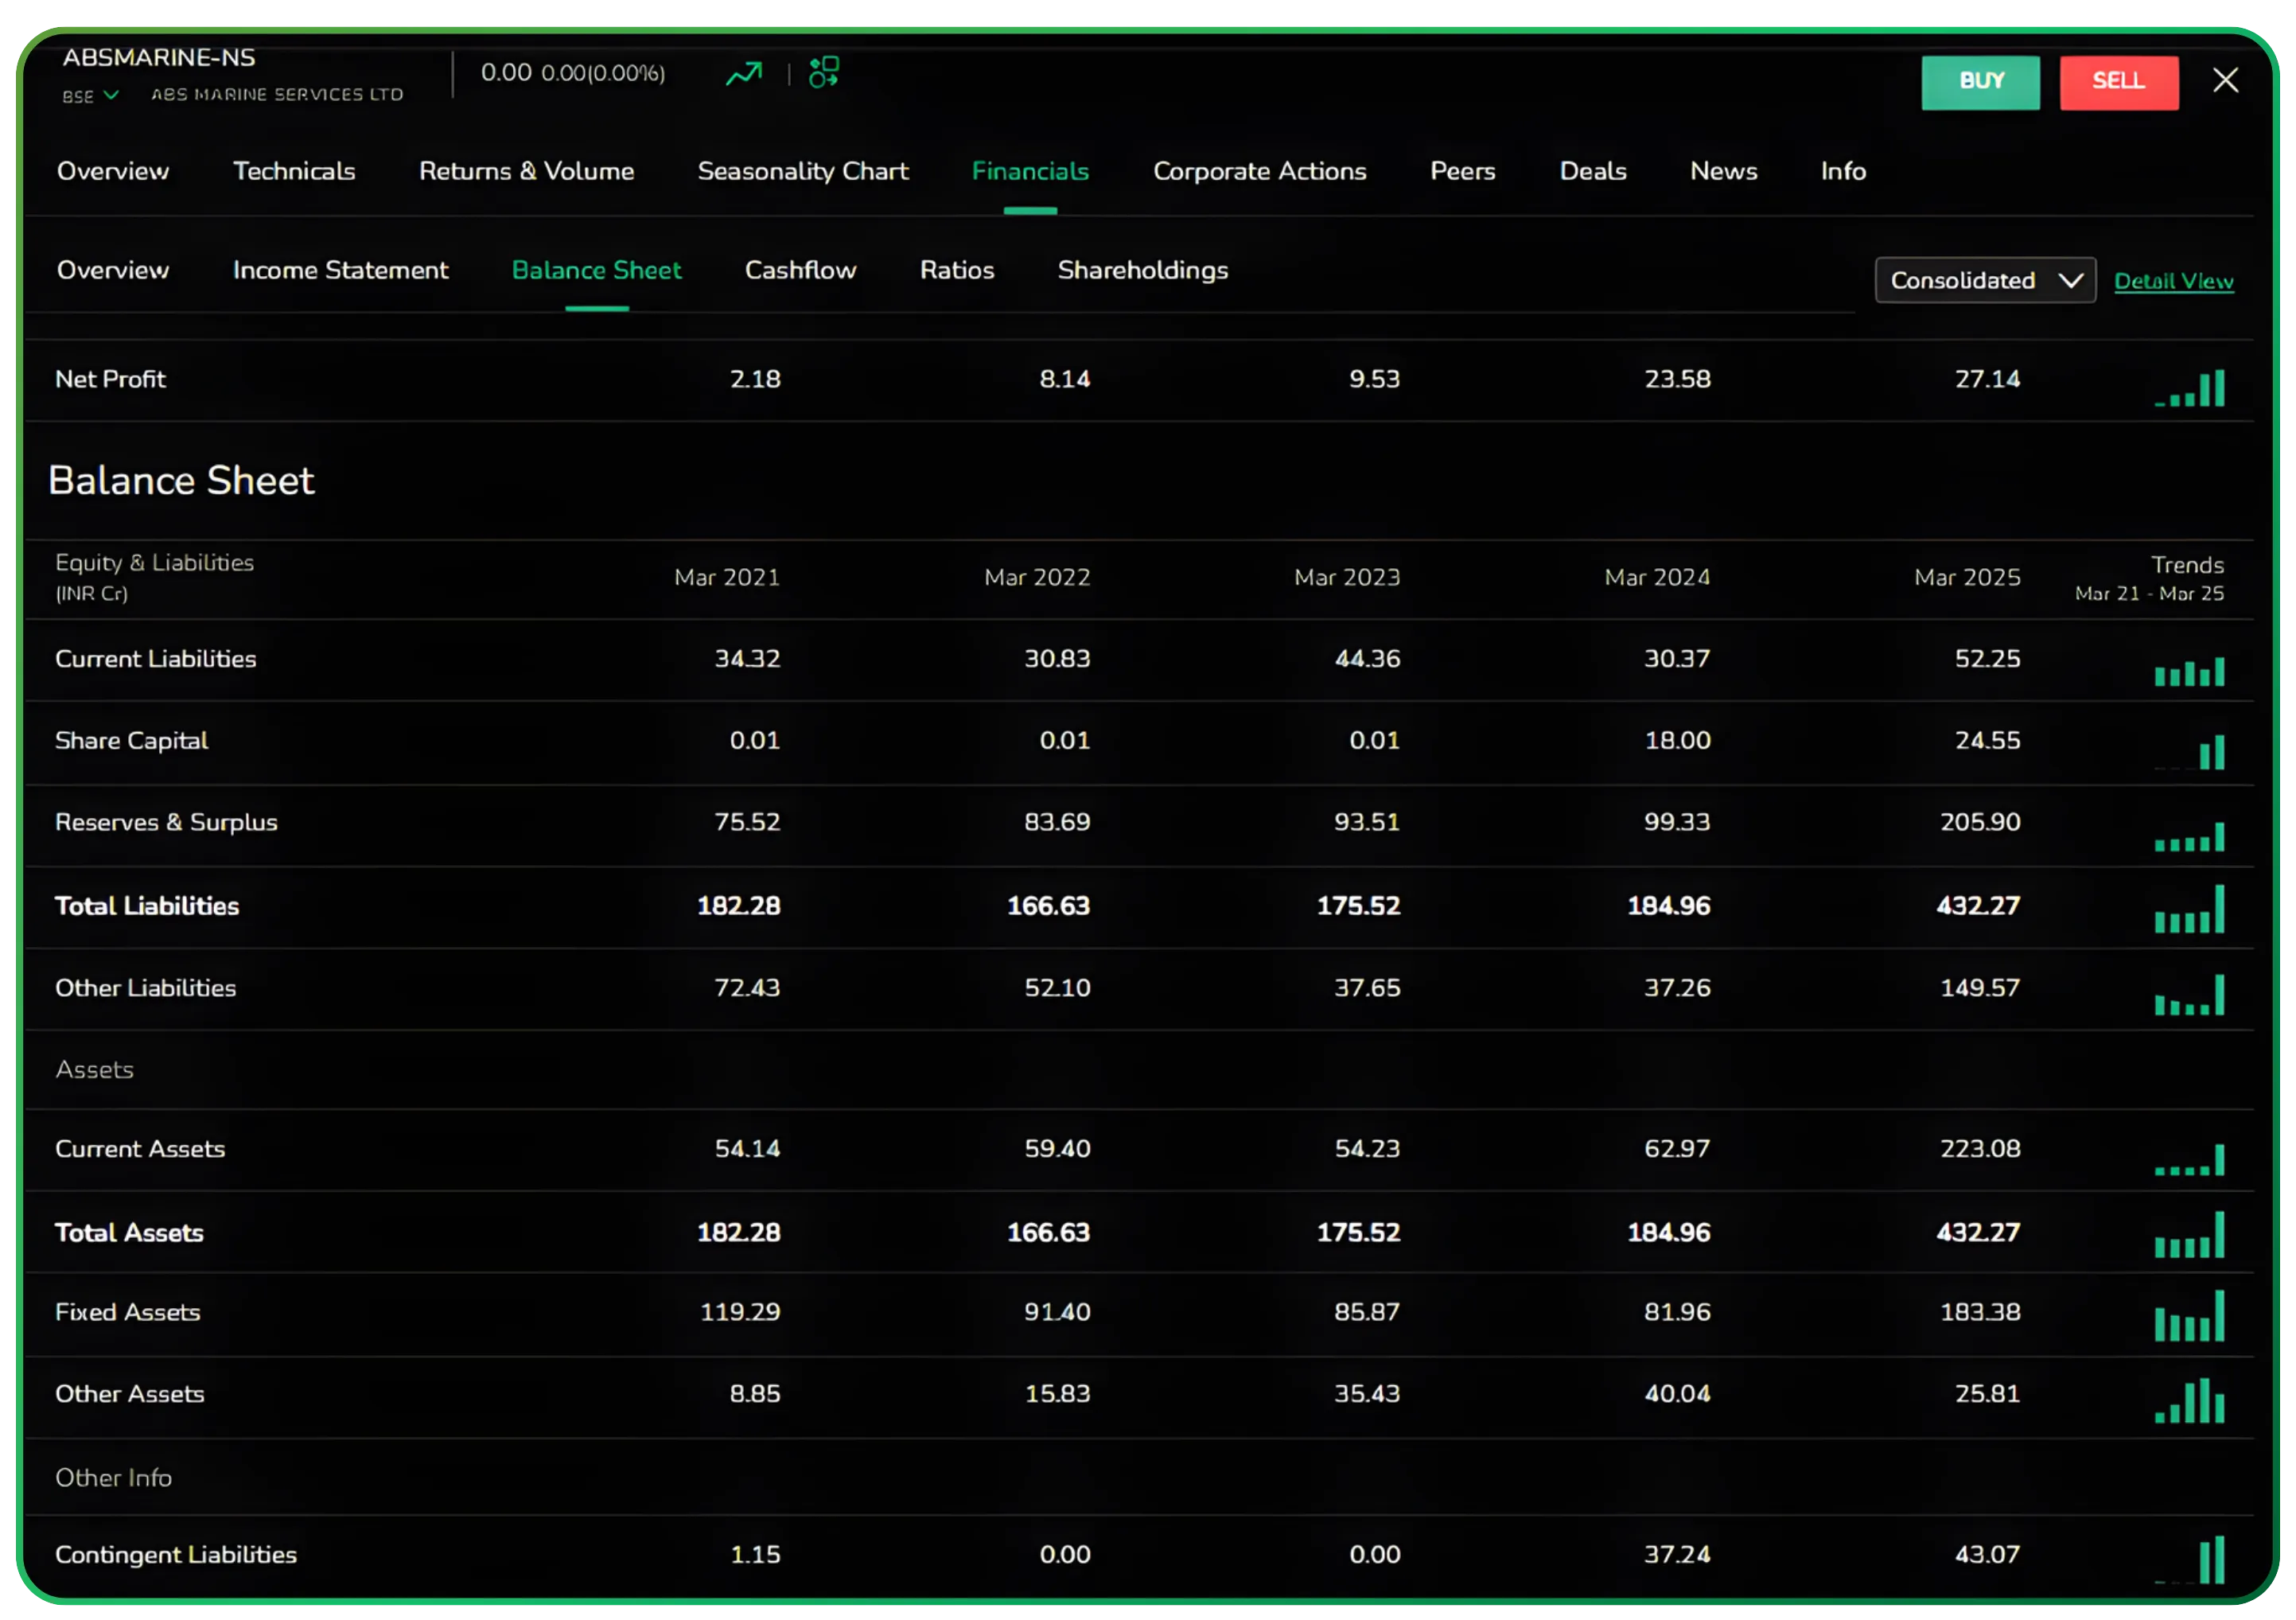The image size is (2296, 1620).
Task: Click the BUY button
Action: coord(1980,82)
